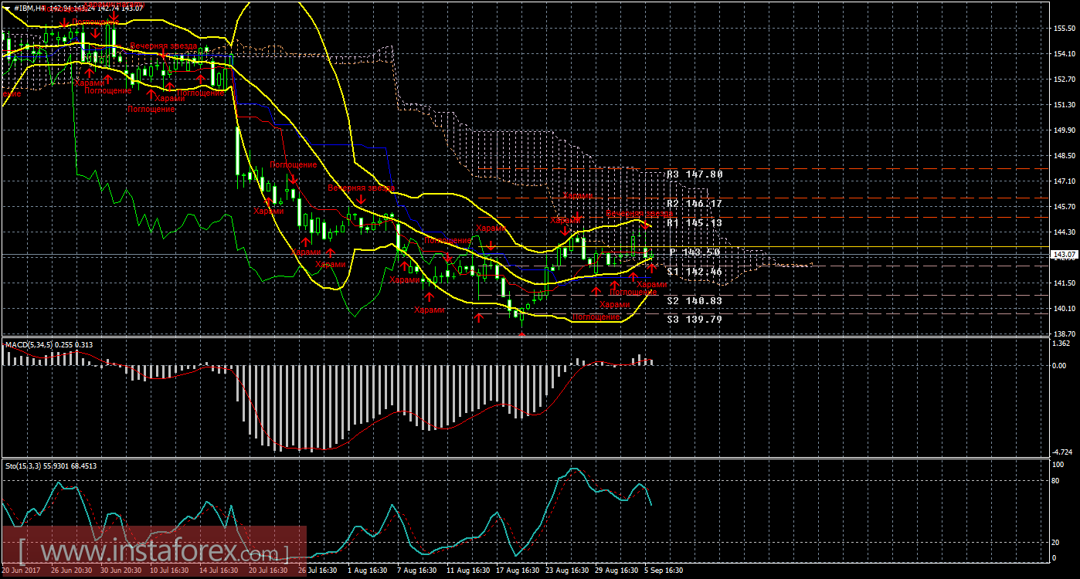Select the S3 139.79 support label

coord(695,319)
